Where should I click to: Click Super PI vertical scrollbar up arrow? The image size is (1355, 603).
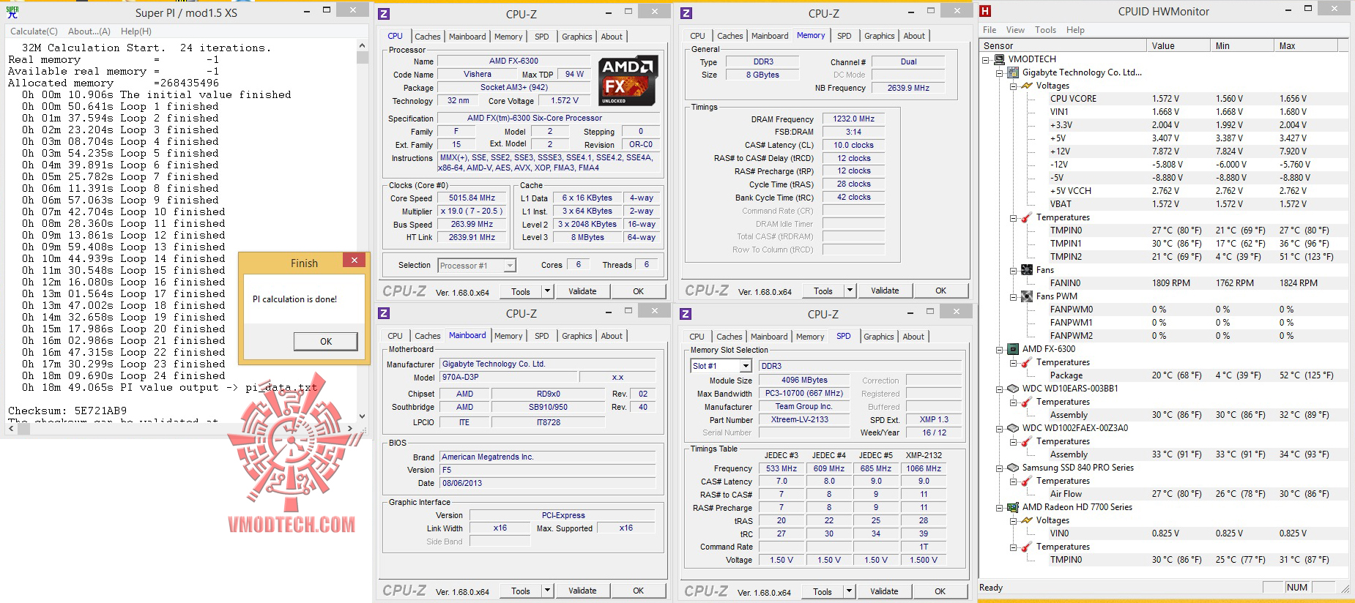(x=362, y=45)
